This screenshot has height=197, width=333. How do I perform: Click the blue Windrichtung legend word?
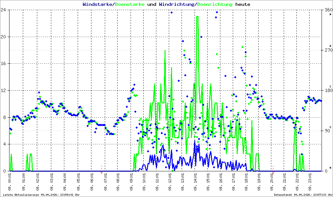point(177,5)
